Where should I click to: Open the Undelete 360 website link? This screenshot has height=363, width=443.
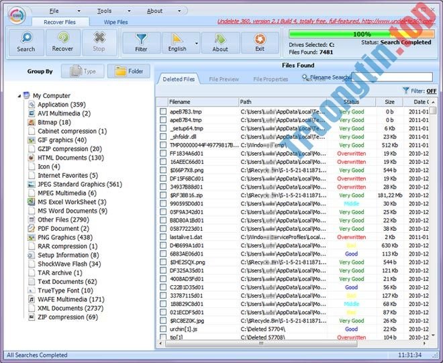tap(326, 21)
